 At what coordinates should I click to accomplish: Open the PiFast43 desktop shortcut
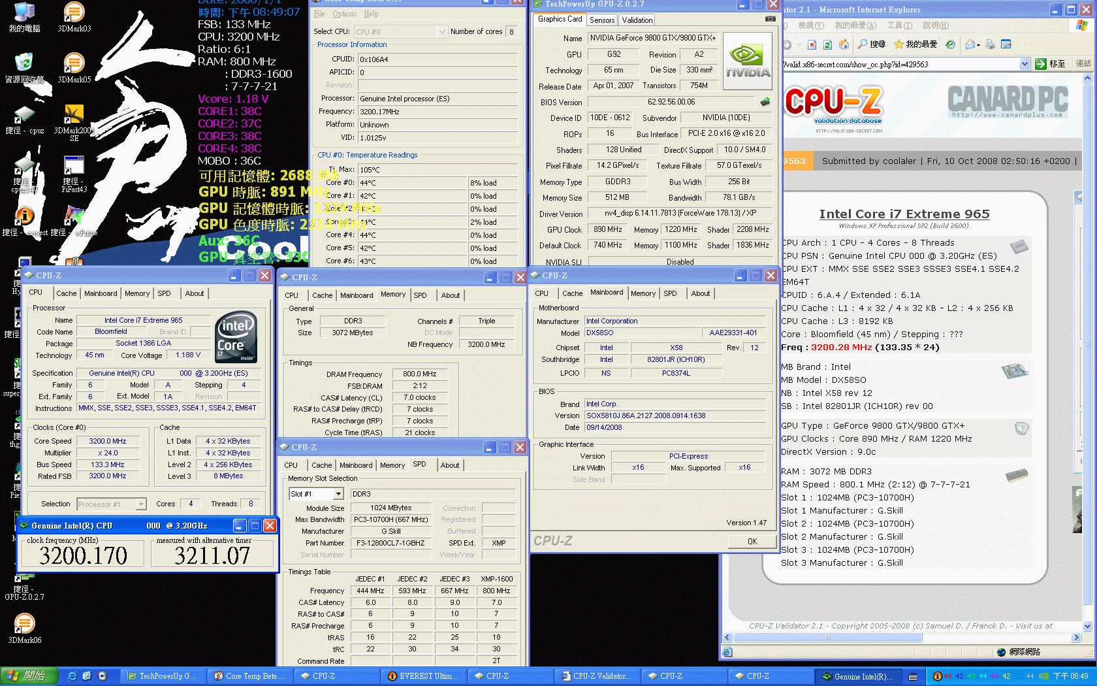pos(74,174)
